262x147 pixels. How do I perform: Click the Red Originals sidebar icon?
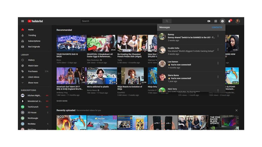(x=23, y=47)
